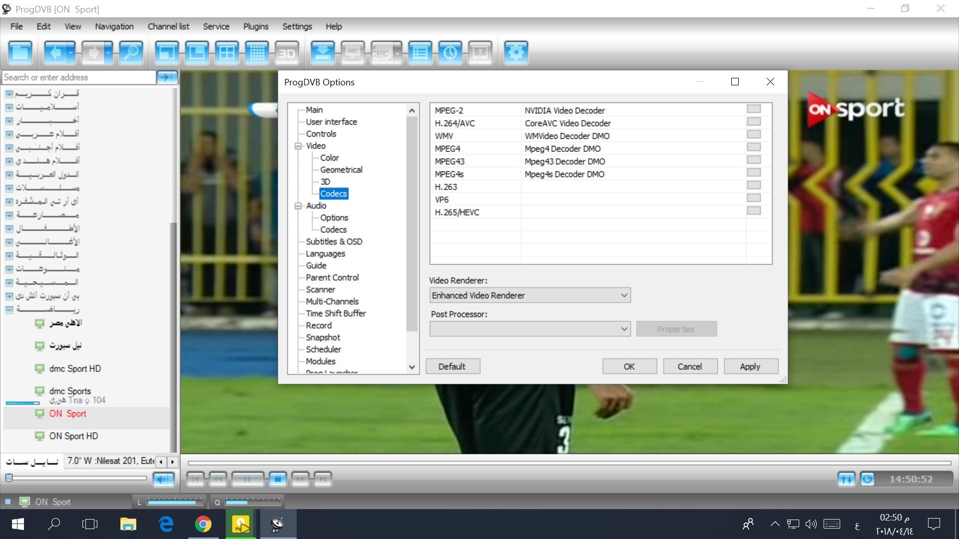Screen dimensions: 959x539
Task: Click the Apply button
Action: [750, 366]
